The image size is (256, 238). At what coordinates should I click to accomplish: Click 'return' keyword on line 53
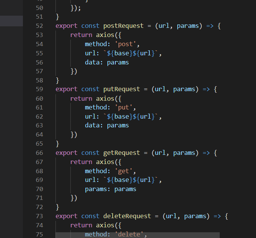(81, 35)
